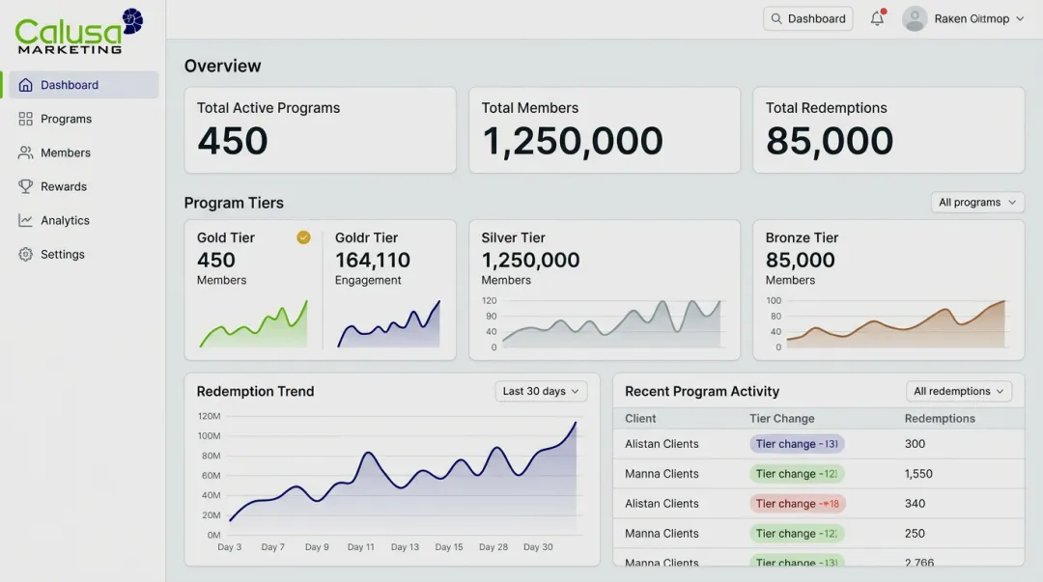Click the Client column header
The image size is (1043, 582).
point(640,418)
